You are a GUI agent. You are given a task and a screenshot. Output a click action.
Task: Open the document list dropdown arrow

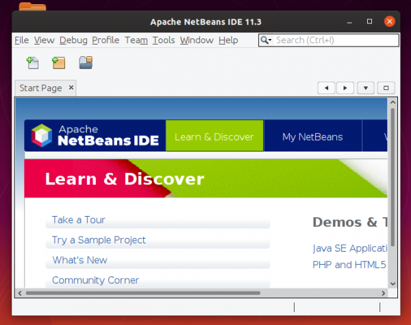pos(366,88)
